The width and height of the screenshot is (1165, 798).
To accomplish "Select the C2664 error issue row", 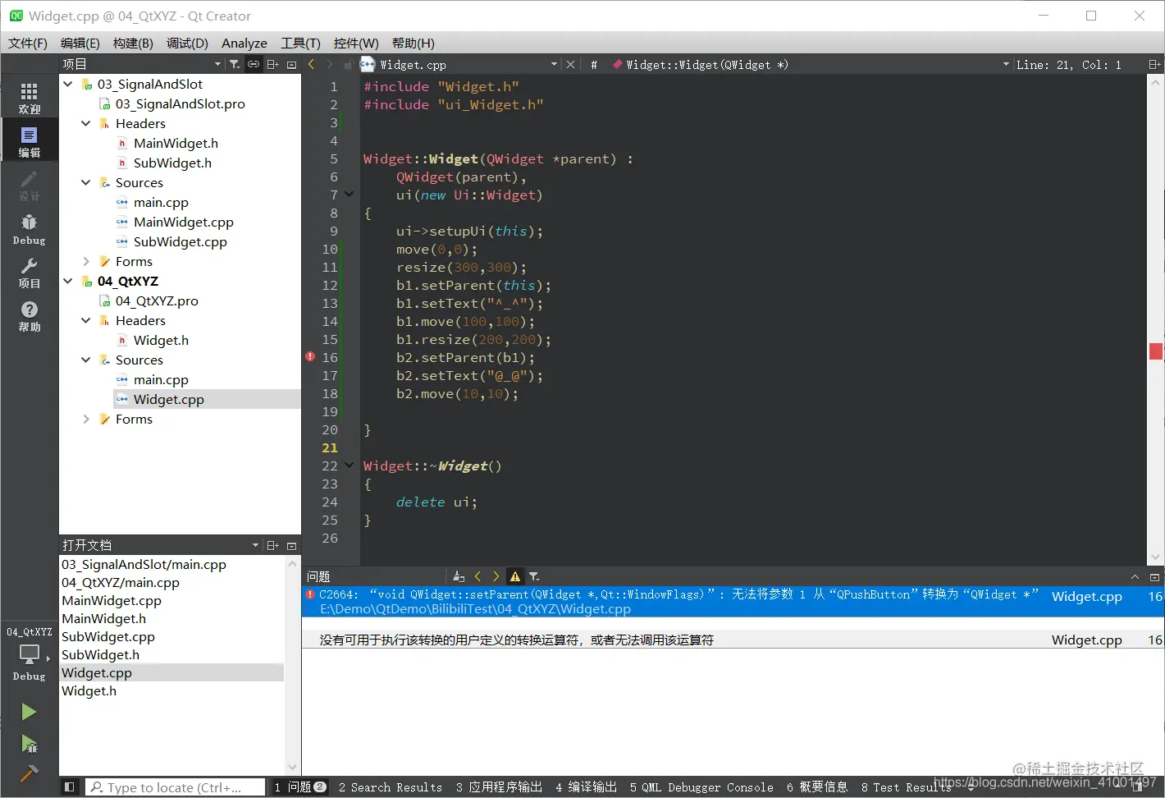I will tap(733, 601).
